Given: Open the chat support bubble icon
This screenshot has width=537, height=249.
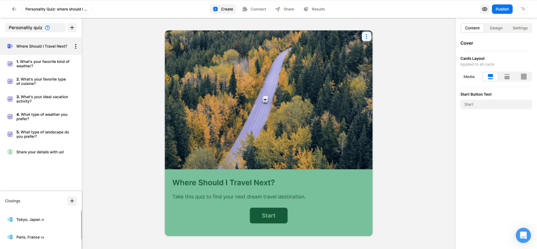Looking at the screenshot, I should 523,235.
